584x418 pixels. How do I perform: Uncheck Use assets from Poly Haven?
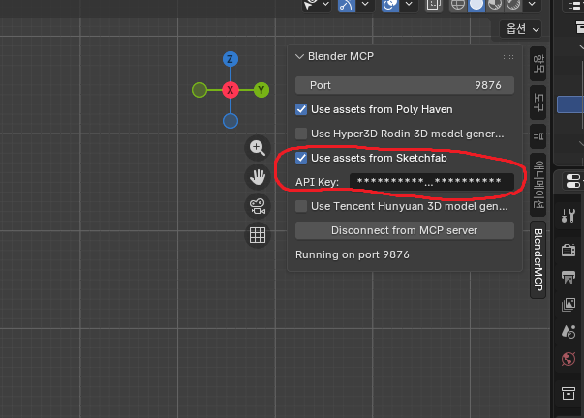click(x=301, y=109)
